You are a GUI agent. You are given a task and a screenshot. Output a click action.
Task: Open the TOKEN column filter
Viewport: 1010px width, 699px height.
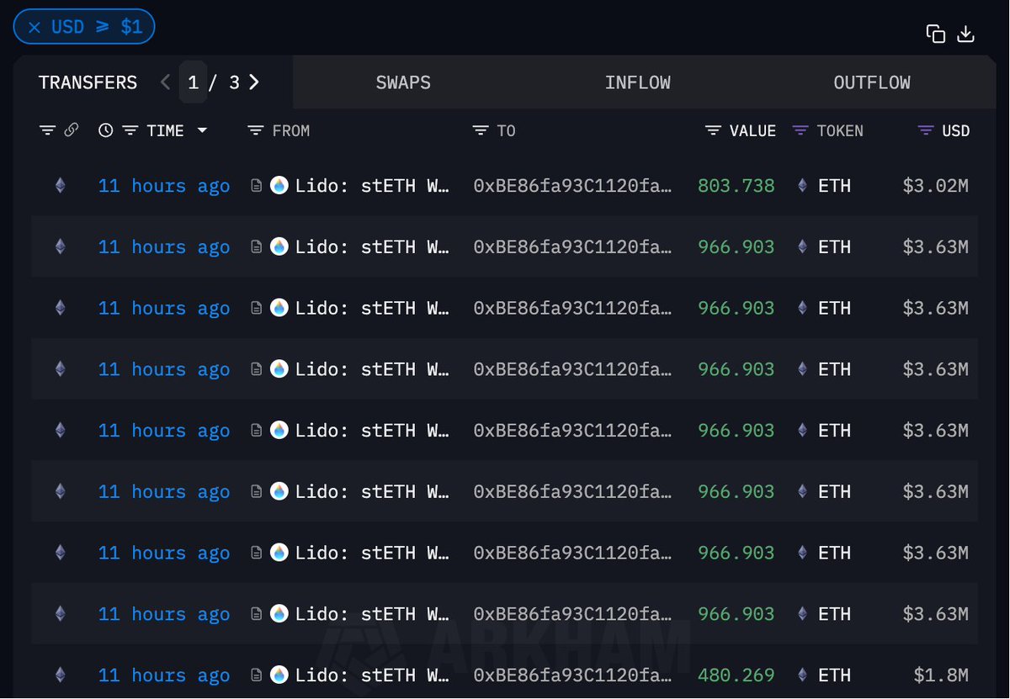[x=800, y=130]
